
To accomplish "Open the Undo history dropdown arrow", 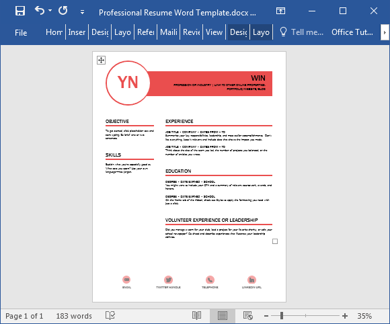I will 50,11.
